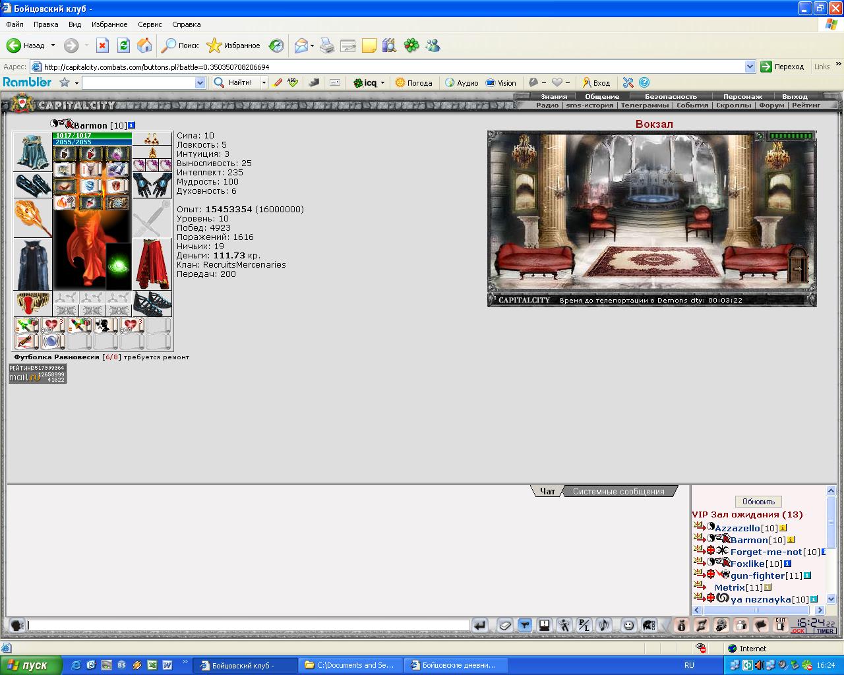The height and width of the screenshot is (675, 844).
Task: Toggle the P/L private-mode chat button
Action: (x=584, y=625)
